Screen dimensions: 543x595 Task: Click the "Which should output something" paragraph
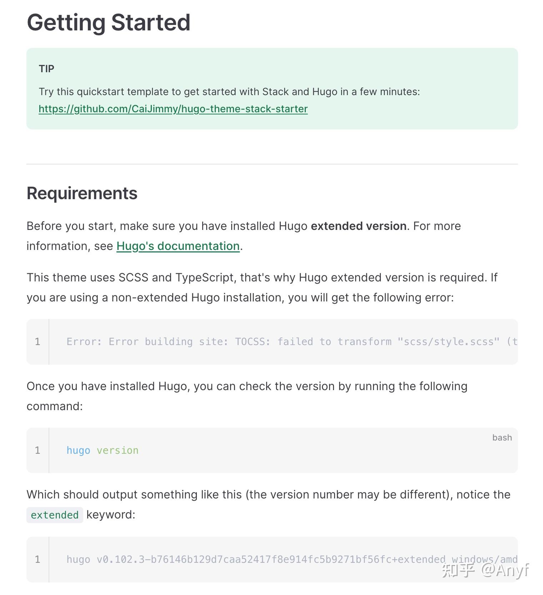tap(268, 495)
